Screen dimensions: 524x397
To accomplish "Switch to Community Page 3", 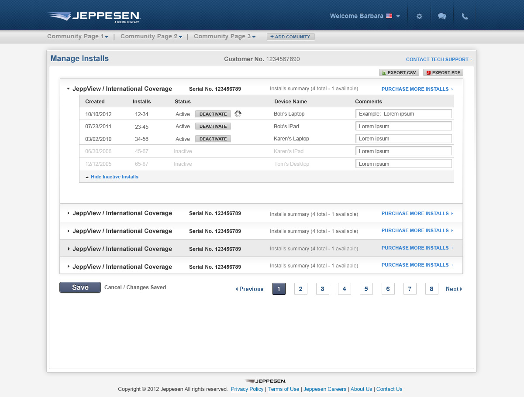I will 222,36.
